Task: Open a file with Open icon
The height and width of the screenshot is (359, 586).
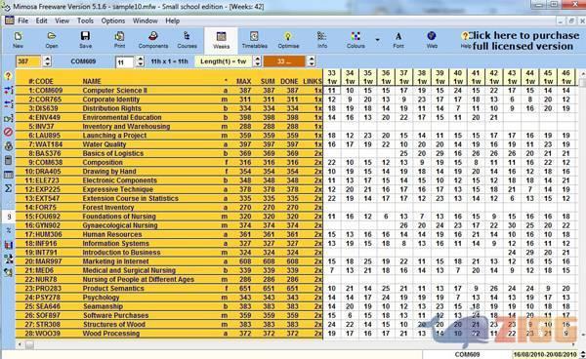Action: click(x=52, y=40)
